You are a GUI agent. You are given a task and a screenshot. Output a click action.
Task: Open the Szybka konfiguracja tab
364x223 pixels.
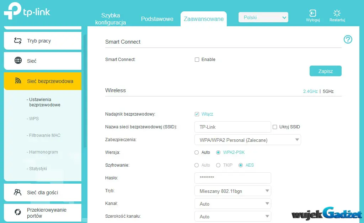tap(111, 19)
